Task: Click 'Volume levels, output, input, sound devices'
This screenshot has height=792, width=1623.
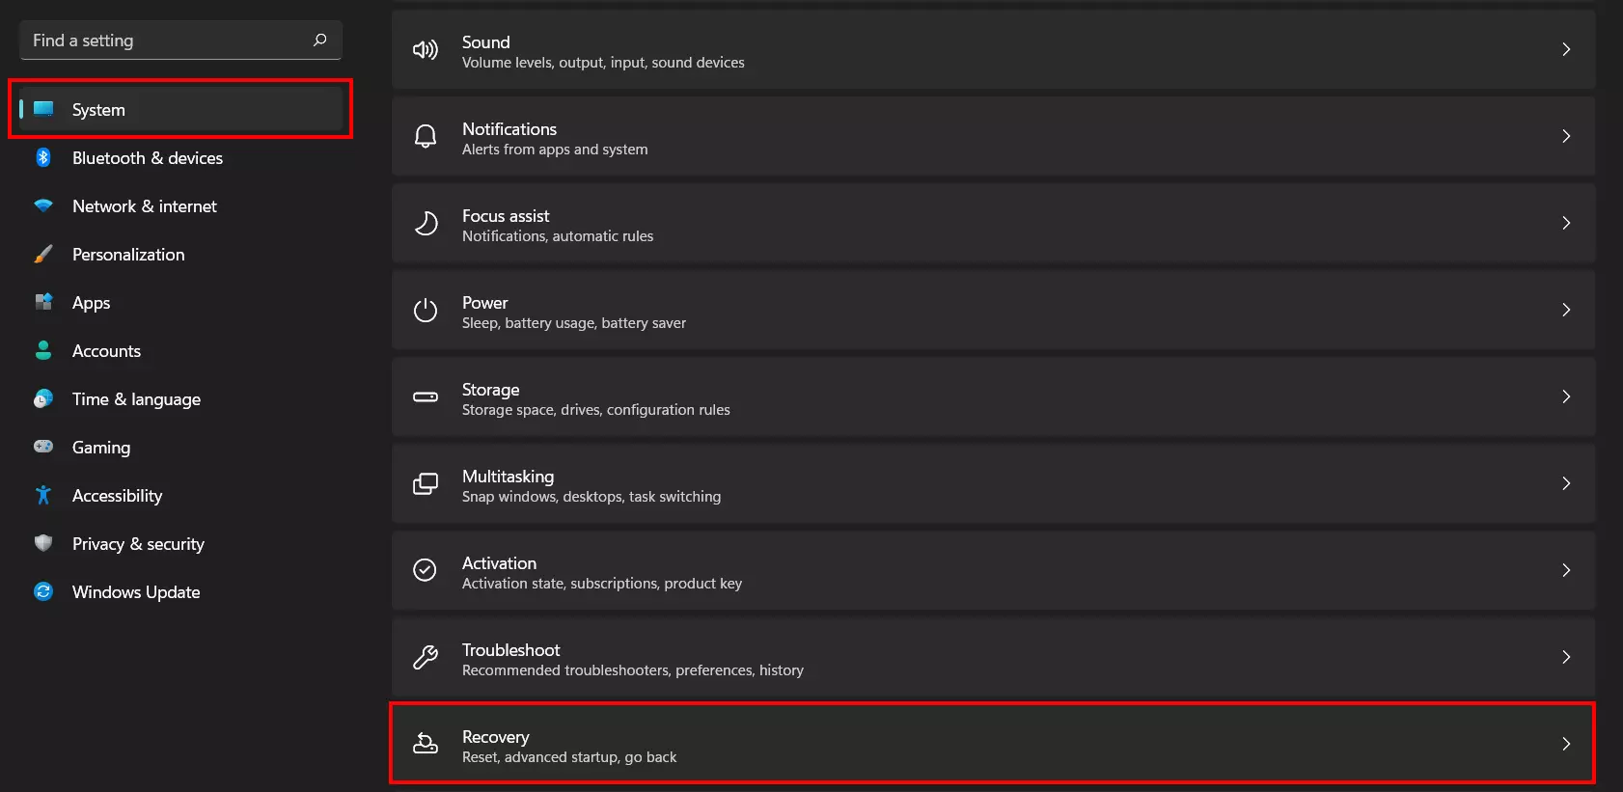Action: pos(603,63)
